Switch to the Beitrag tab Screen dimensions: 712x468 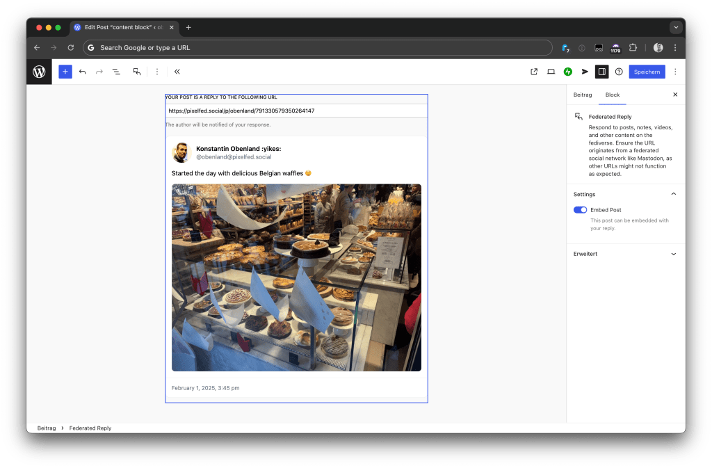point(582,95)
